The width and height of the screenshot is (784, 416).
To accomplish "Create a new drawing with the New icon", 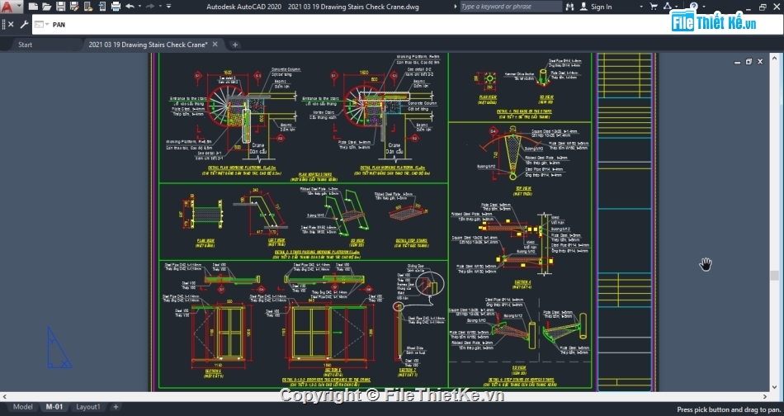I will coord(33,7).
